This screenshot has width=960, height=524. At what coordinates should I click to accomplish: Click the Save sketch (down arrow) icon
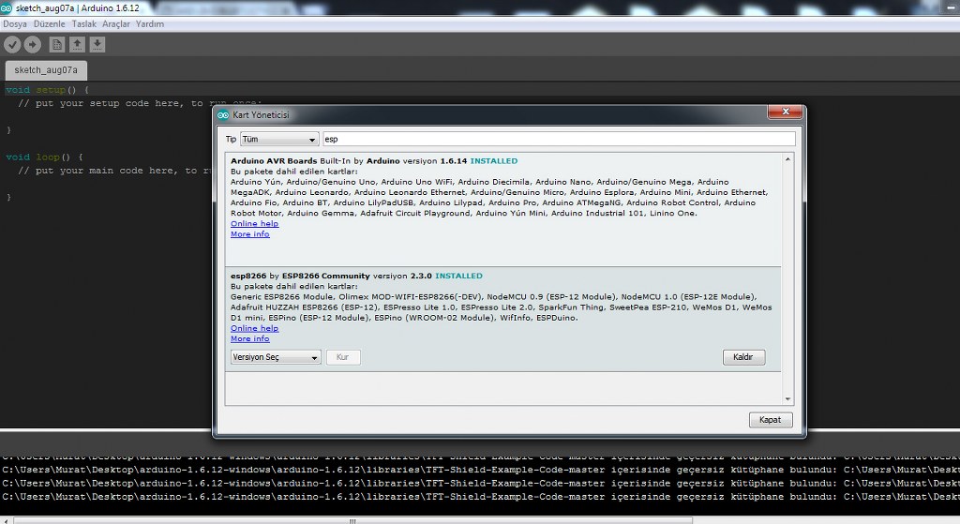tap(97, 44)
